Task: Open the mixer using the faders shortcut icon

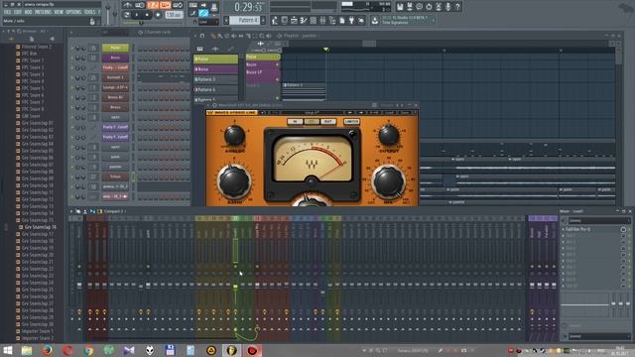Action: (x=322, y=20)
